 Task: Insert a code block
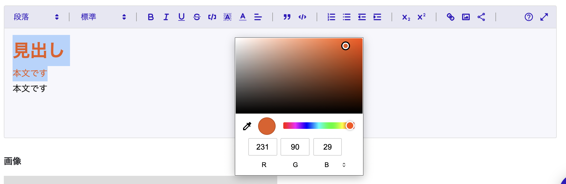tap(302, 17)
